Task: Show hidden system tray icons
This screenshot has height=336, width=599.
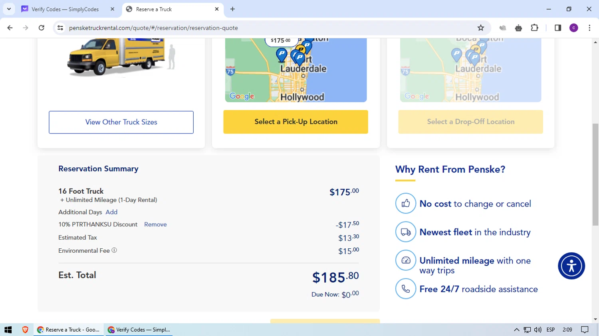Action: [516, 330]
